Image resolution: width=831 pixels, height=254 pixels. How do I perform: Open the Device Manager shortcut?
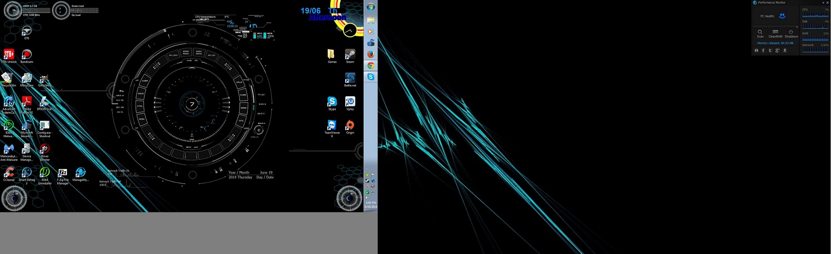[27, 152]
